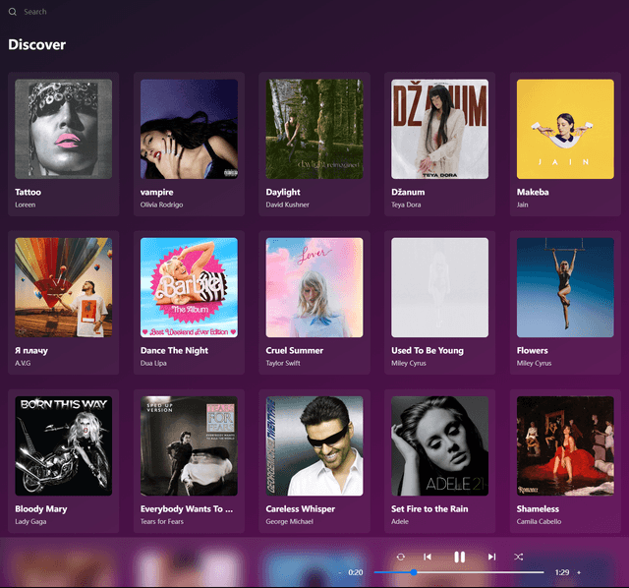Viewport: 629px width, 588px height.
Task: Select the Barbie album cover for Dance The Night
Action: 189,287
